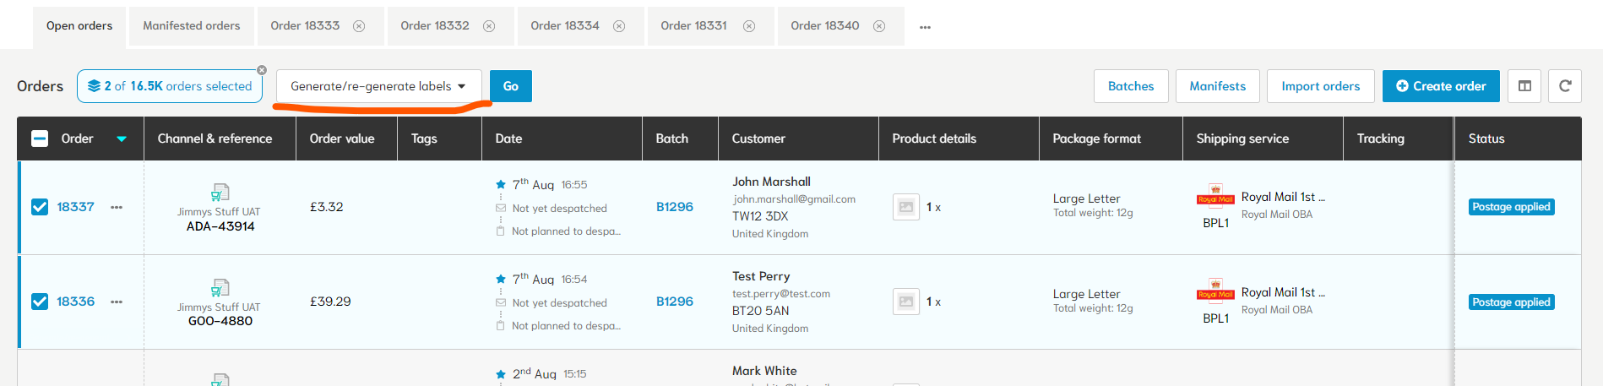Close the Order 18331 tab
1603x386 pixels.
[x=749, y=26]
